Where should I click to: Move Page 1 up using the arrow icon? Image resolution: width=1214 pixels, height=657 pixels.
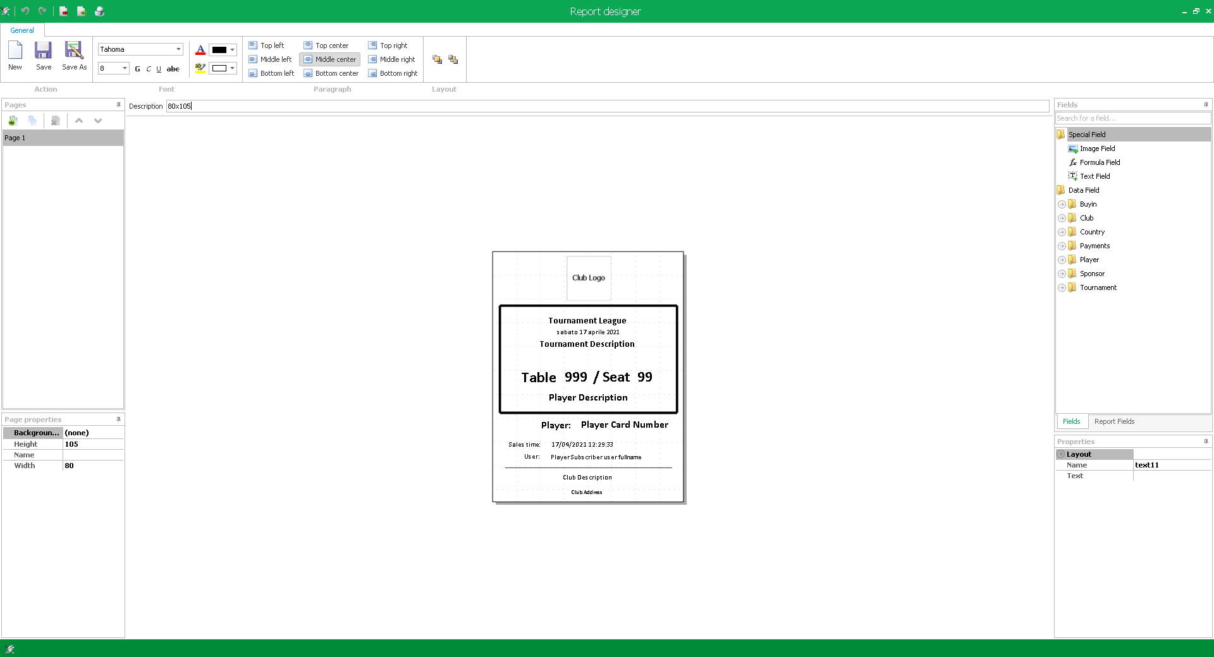point(79,121)
